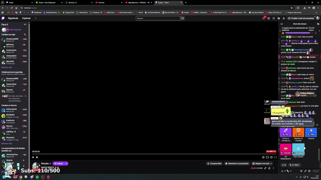
Task: Click the Enviar chat send button
Action: coord(316,171)
